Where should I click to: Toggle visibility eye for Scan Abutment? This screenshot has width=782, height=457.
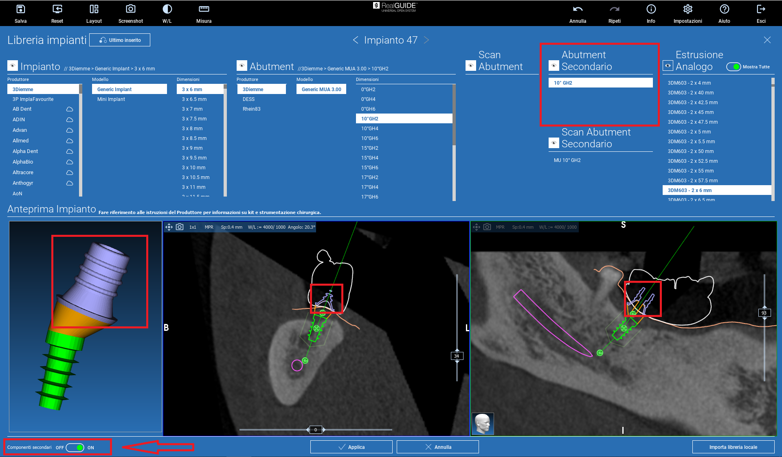471,66
